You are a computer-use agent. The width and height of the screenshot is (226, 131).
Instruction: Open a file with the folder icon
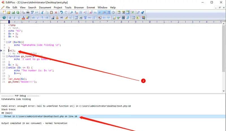[9, 12]
